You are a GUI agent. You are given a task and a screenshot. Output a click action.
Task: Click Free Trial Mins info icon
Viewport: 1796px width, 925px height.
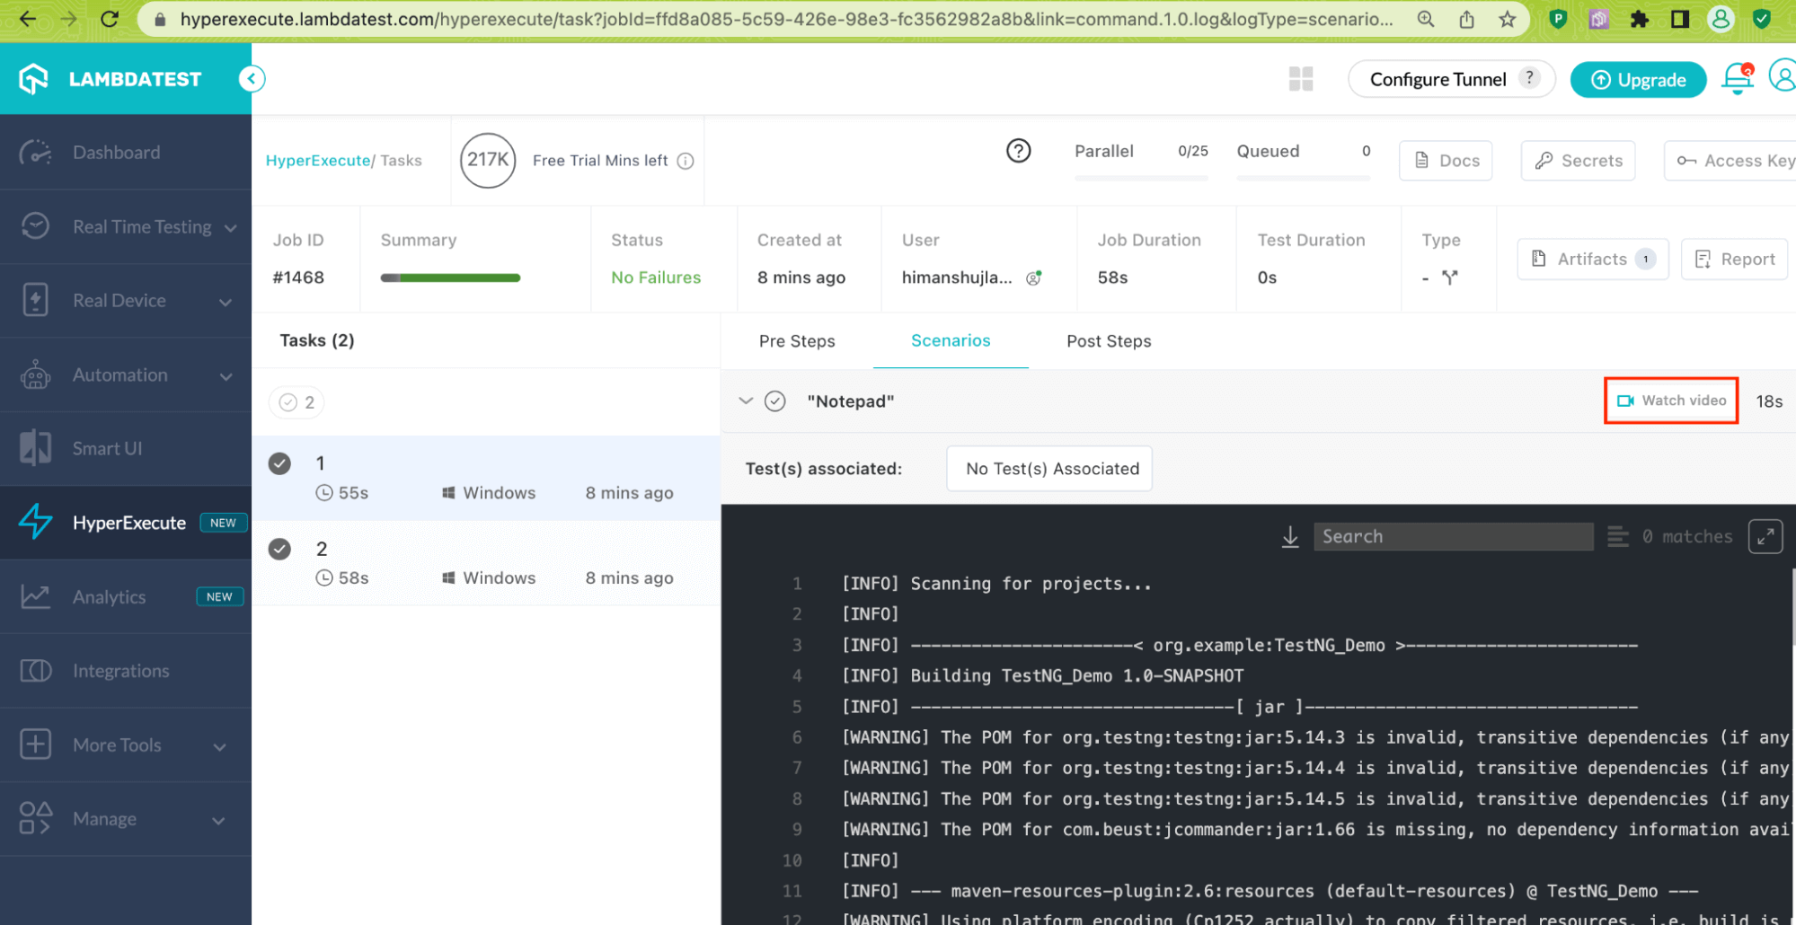click(686, 161)
